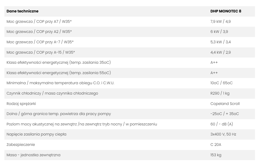Select the A-15 / W35 heating power row label
The image size is (256, 164).
(x=41, y=52)
